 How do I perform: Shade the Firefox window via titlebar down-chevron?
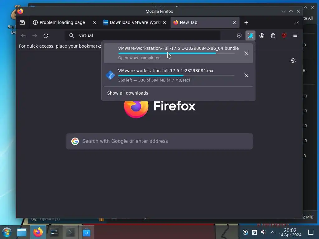click(283, 12)
